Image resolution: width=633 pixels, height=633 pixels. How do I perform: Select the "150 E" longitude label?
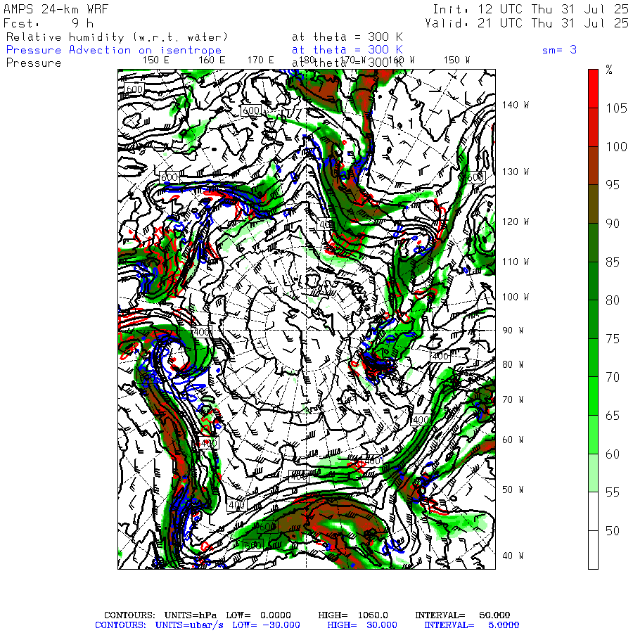[156, 60]
